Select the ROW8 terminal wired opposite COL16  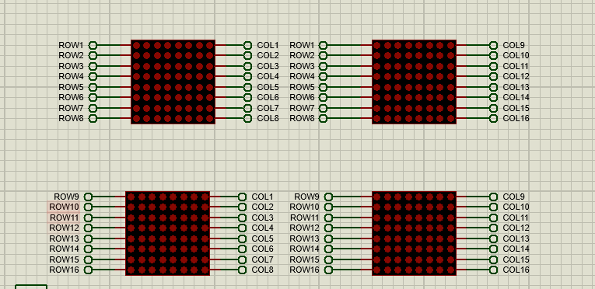point(323,118)
